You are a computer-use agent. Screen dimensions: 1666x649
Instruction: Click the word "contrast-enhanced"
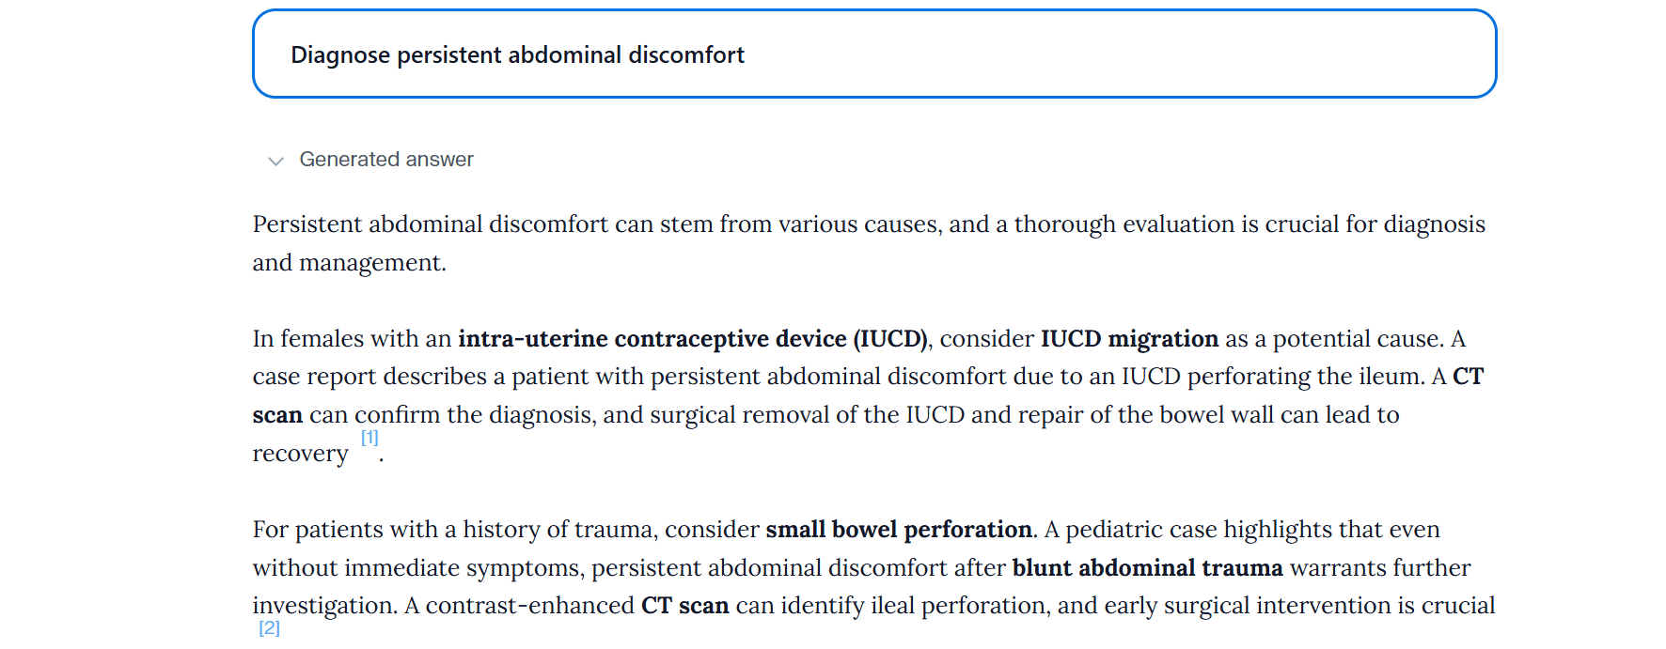coord(529,606)
